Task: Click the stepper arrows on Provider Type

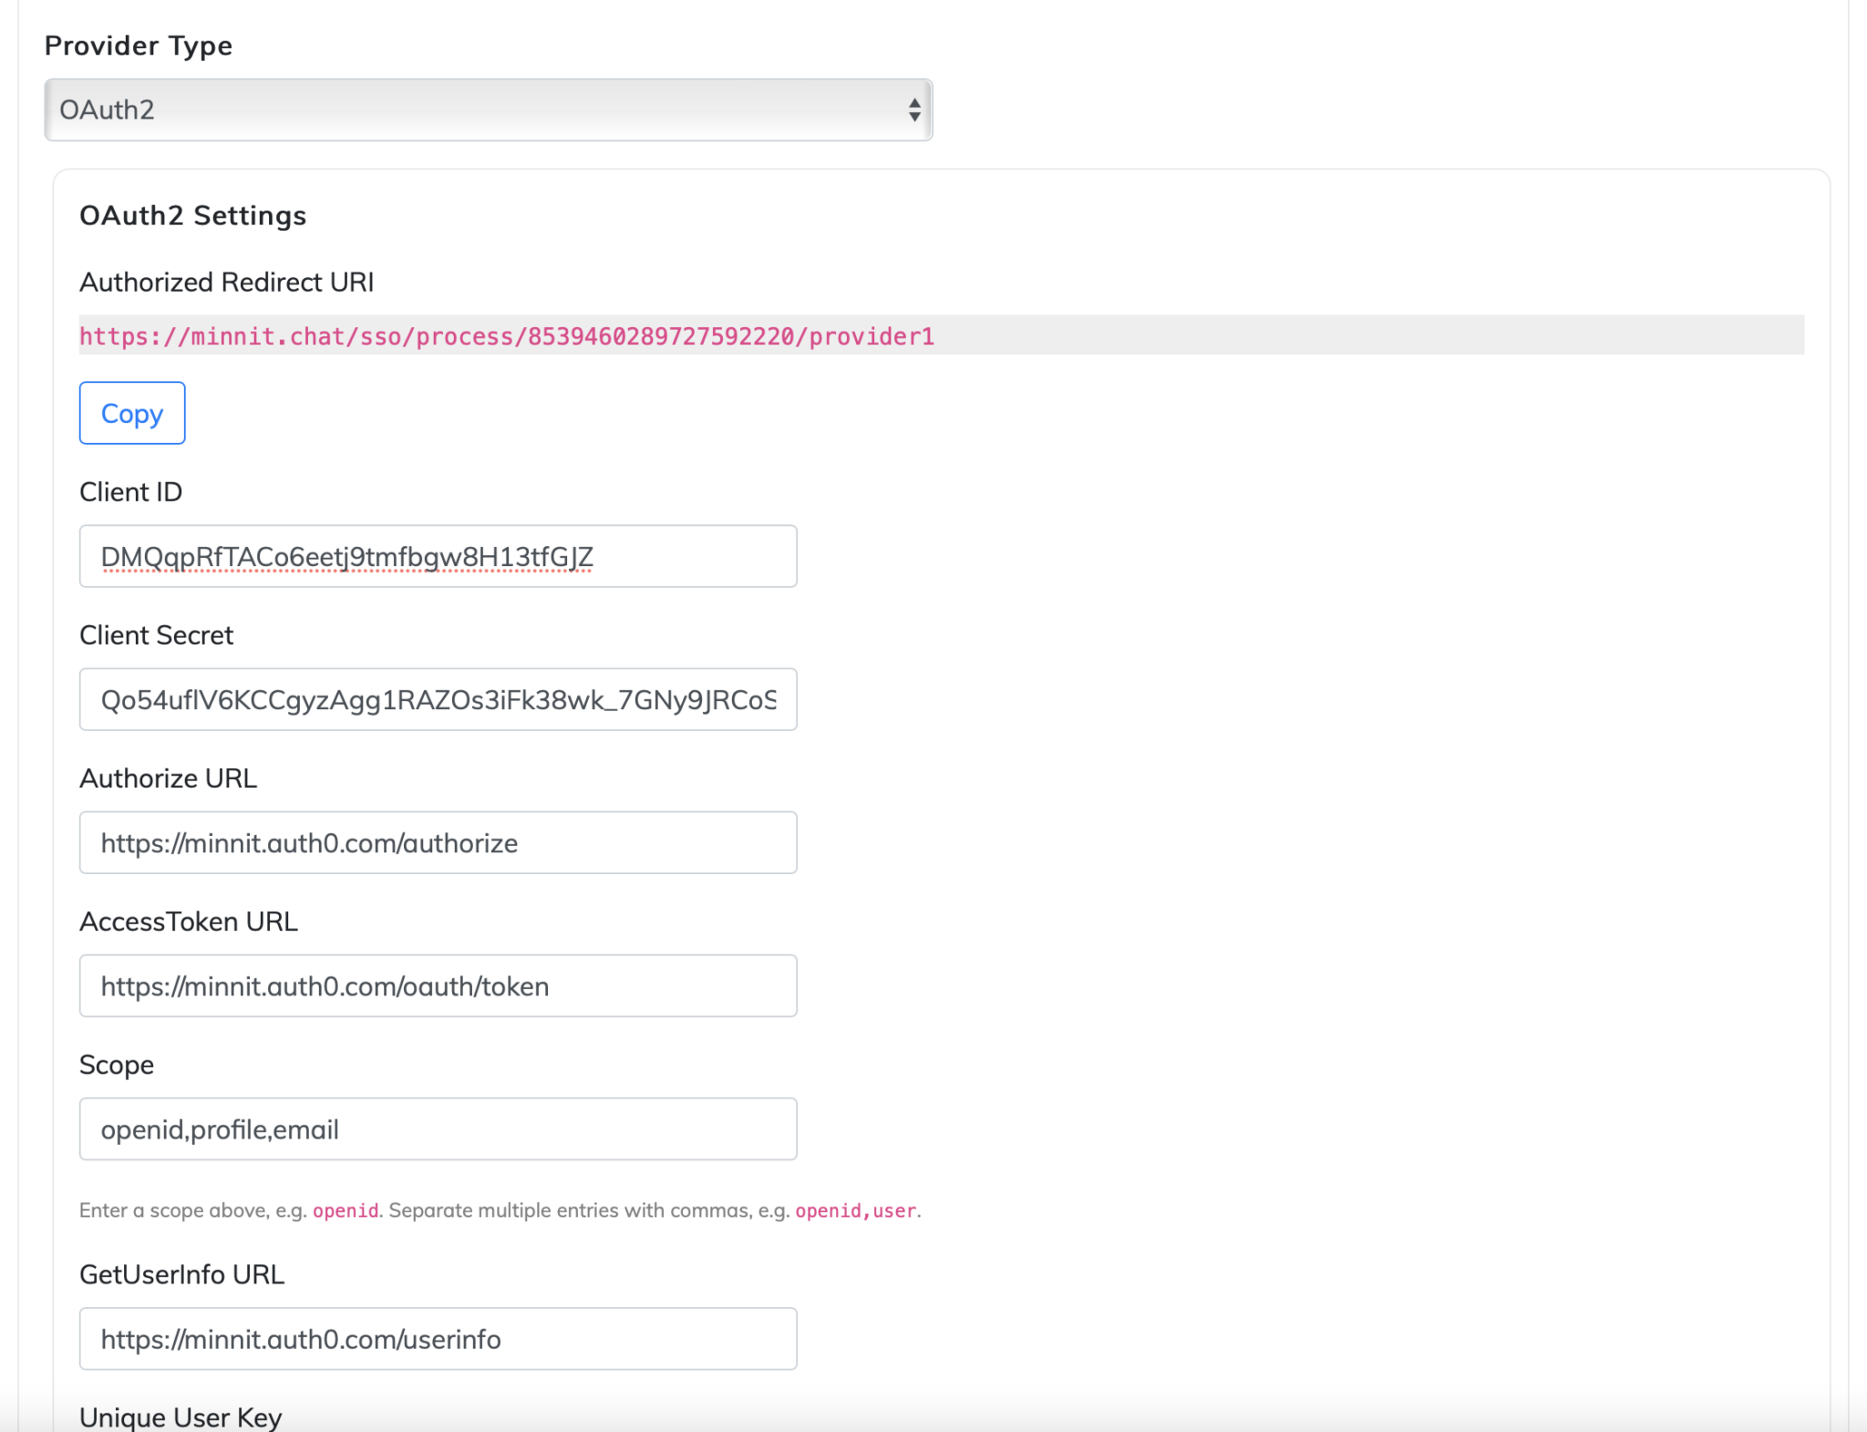Action: click(x=915, y=109)
